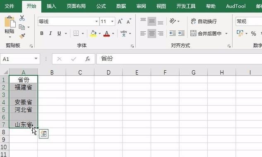The image size is (262, 157).
Task: Select cell containing 安徽省
Action: point(24,102)
